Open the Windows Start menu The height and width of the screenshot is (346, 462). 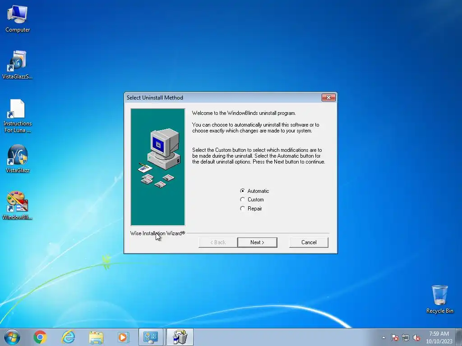tap(12, 337)
